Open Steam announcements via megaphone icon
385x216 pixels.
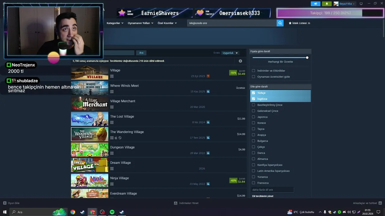316,4
